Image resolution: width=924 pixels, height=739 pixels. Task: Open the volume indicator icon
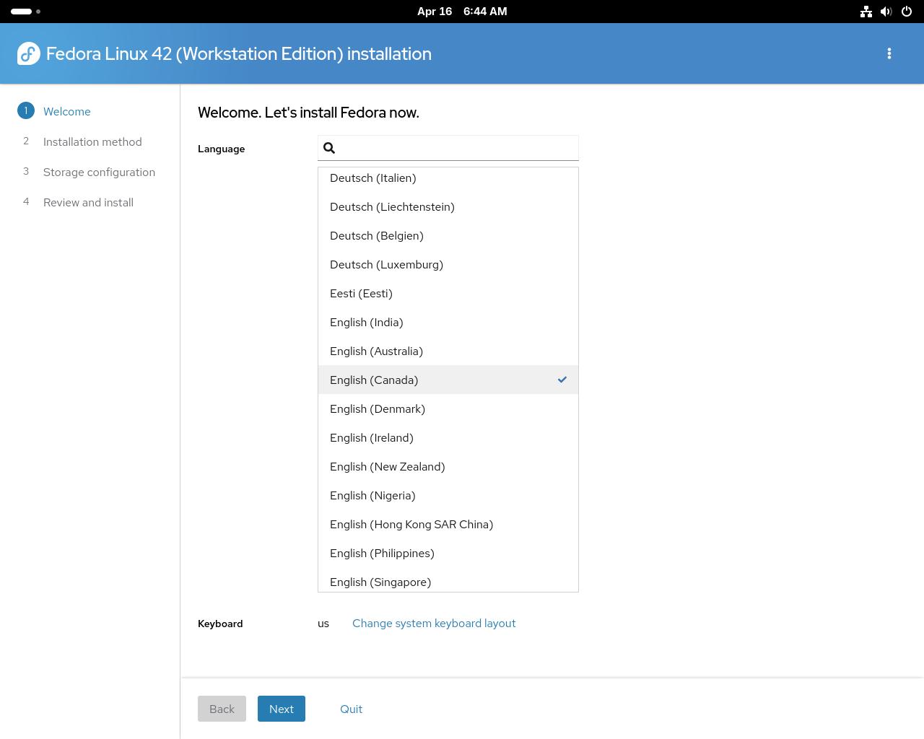886,12
